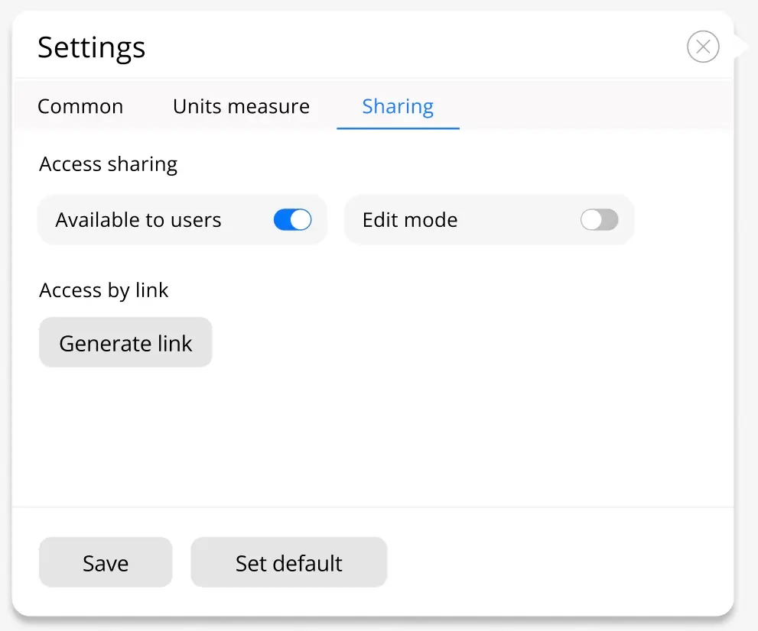Click the Available to users label

(138, 220)
